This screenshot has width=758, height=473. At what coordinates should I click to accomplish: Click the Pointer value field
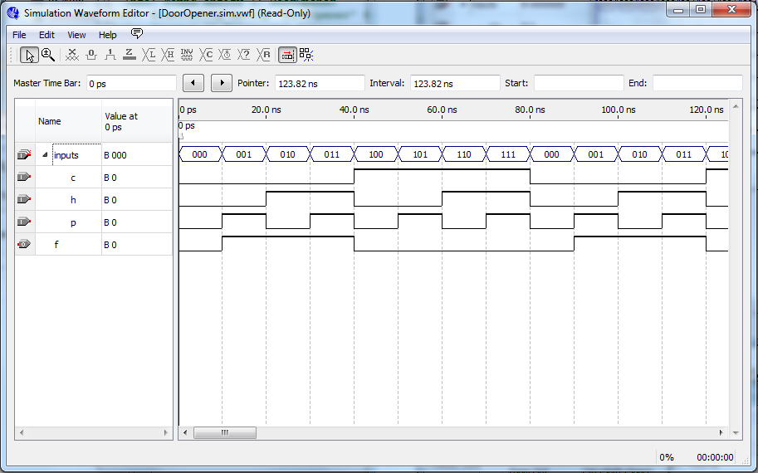(320, 83)
